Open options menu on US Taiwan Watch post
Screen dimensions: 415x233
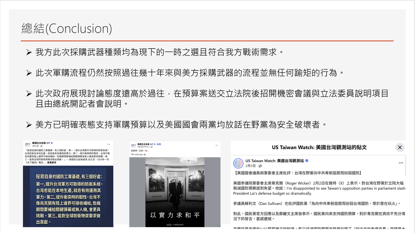(401, 163)
